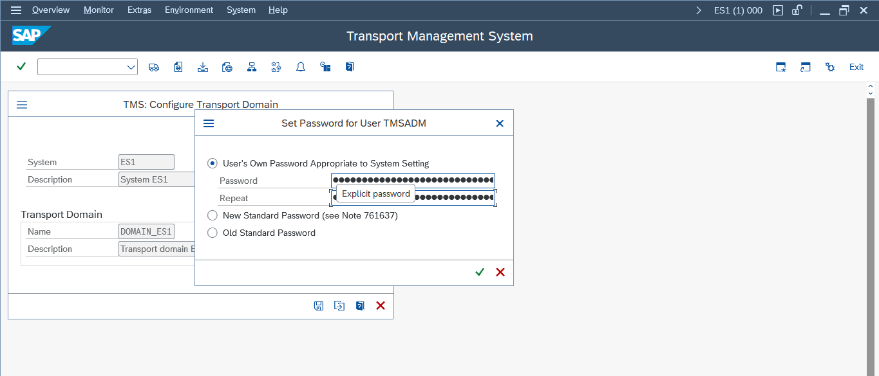879x376 pixels.
Task: Expand the title bar chevron arrow
Action: click(699, 10)
